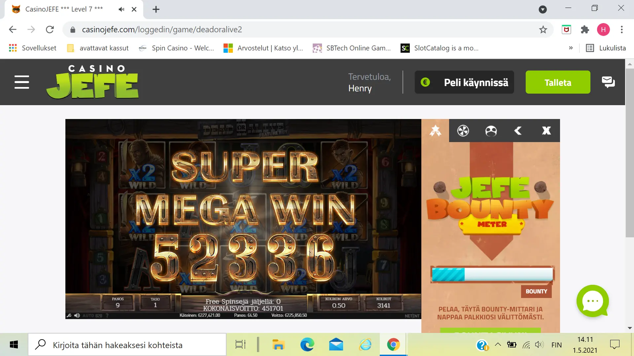Open the Extensions puzzle icon
The image size is (634, 356).
[585, 30]
